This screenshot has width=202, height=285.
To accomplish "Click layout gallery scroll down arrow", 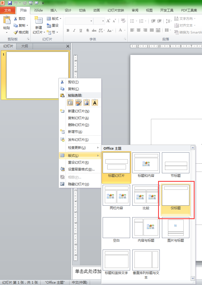I will [x=193, y=278].
